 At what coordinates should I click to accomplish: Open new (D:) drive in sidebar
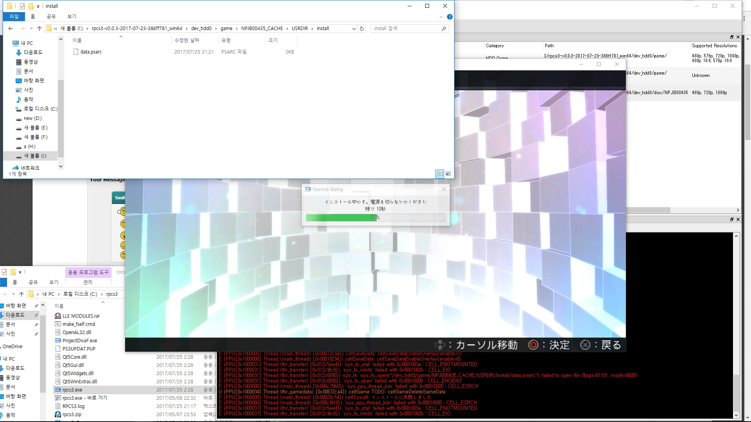(x=32, y=118)
